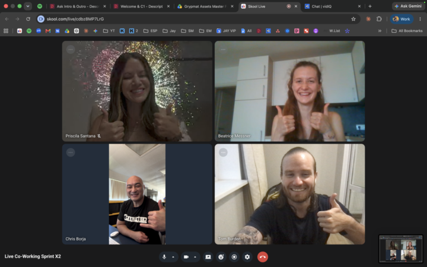
Task: Open Extensions puzzle icon
Action: (379, 19)
